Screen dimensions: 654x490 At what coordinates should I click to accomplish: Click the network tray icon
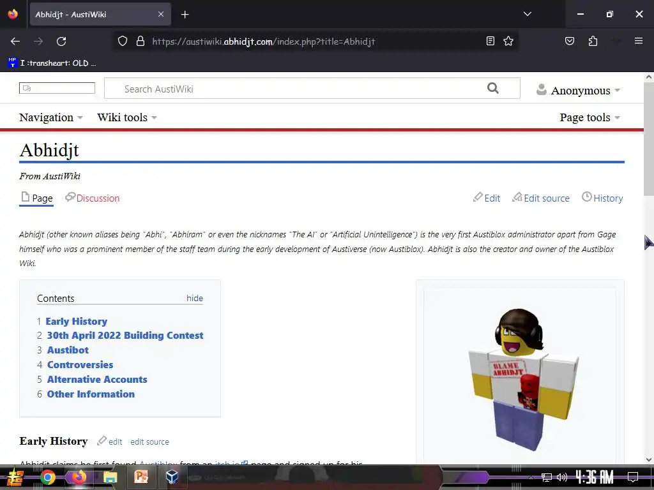click(547, 477)
